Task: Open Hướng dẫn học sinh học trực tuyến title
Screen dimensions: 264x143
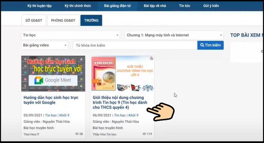Action: pyautogui.click(x=51, y=100)
